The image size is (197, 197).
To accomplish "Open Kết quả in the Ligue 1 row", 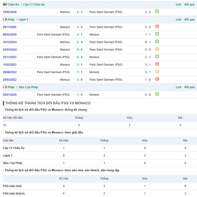I will pyautogui.click(x=189, y=20).
